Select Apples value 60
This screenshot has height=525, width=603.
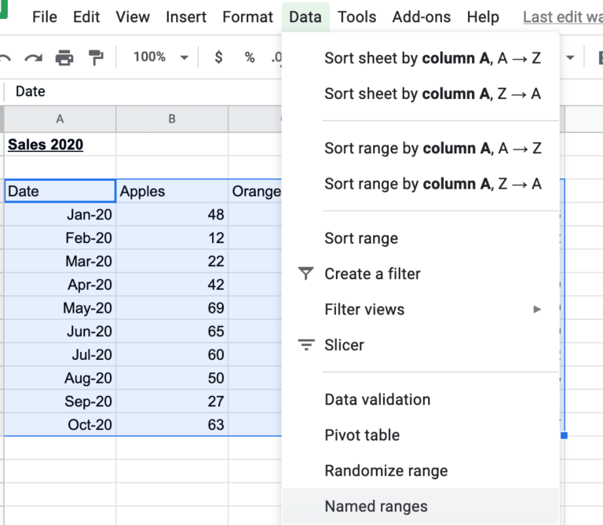click(172, 354)
